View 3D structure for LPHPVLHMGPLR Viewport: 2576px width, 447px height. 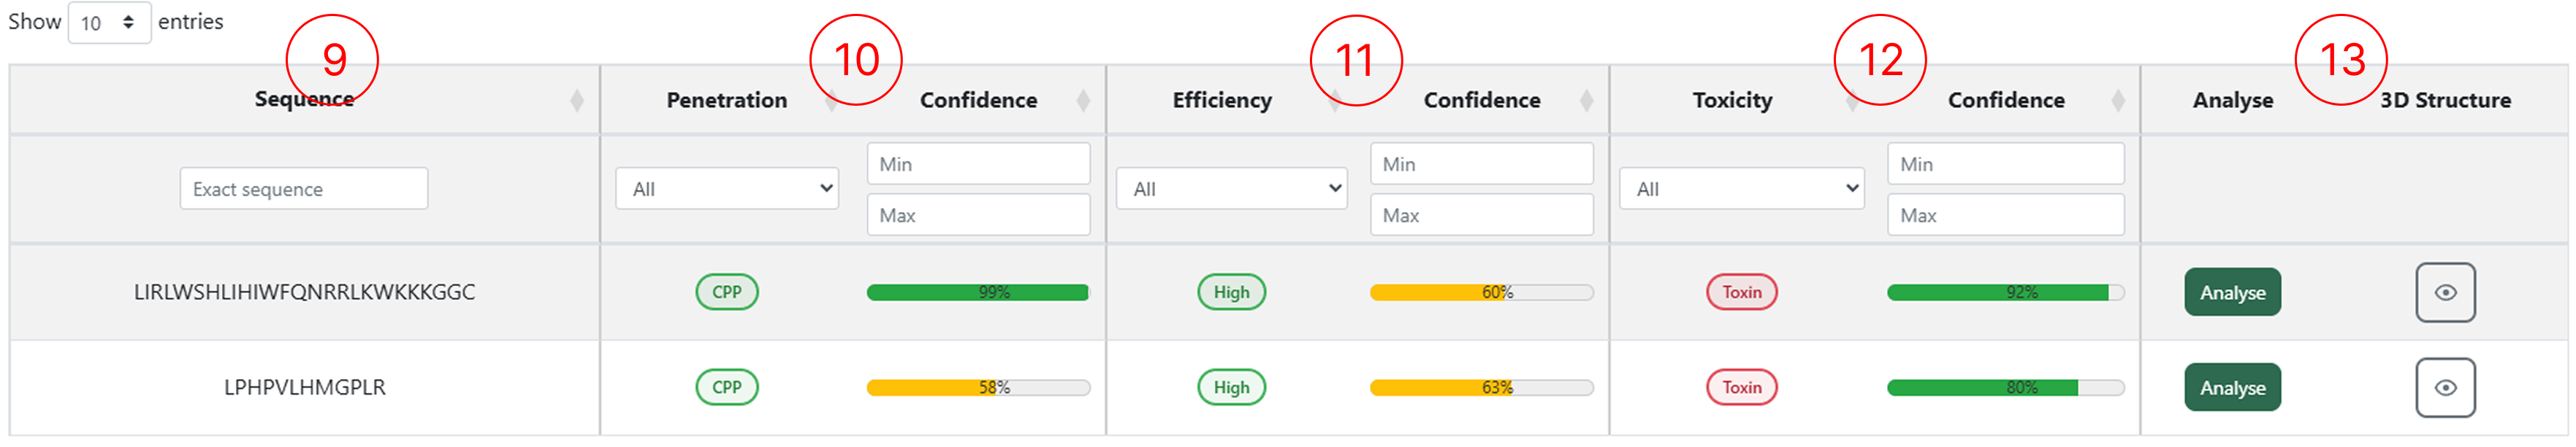click(x=2444, y=387)
